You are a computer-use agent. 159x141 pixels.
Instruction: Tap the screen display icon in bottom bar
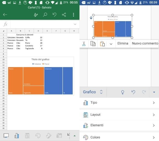pyautogui.click(x=6, y=136)
